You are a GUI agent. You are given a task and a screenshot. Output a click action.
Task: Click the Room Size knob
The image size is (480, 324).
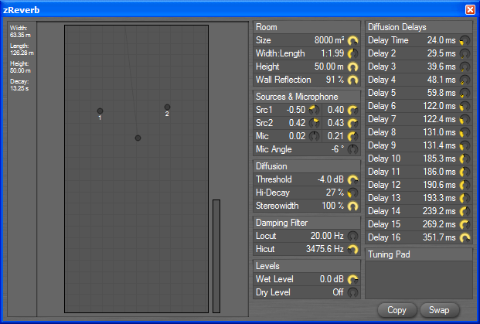tap(353, 40)
